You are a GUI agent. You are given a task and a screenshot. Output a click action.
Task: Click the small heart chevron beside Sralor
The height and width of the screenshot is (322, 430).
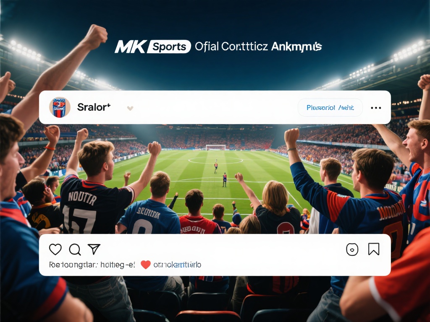[130, 109]
